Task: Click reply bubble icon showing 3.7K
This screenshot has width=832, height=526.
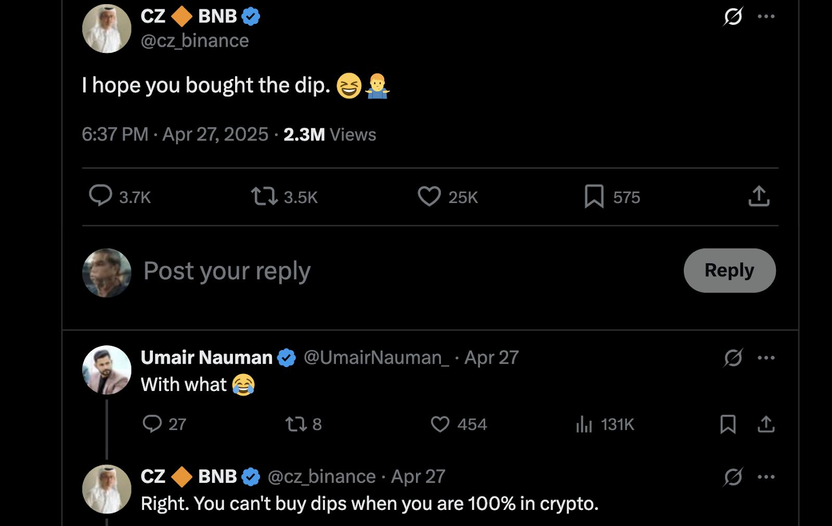Action: pyautogui.click(x=100, y=196)
